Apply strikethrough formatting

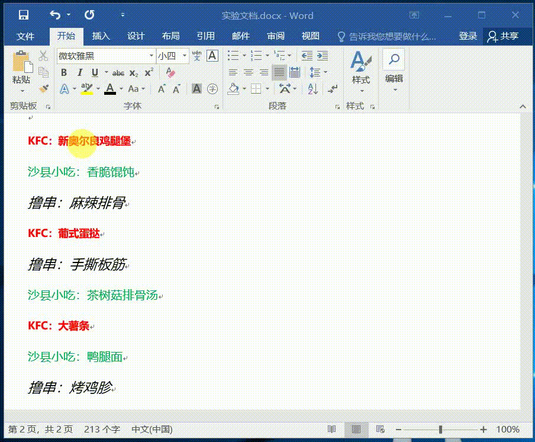(117, 73)
